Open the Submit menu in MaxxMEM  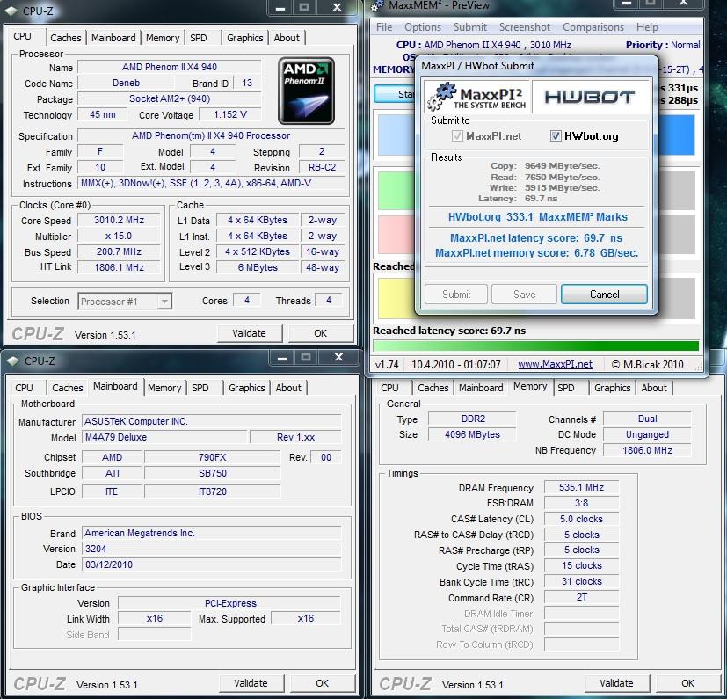coord(470,27)
